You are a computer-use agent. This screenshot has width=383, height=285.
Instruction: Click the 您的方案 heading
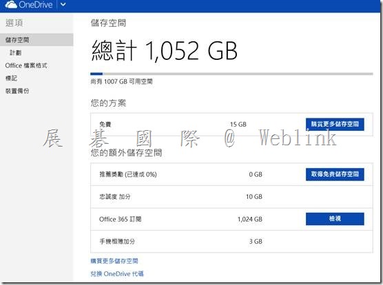click(108, 103)
